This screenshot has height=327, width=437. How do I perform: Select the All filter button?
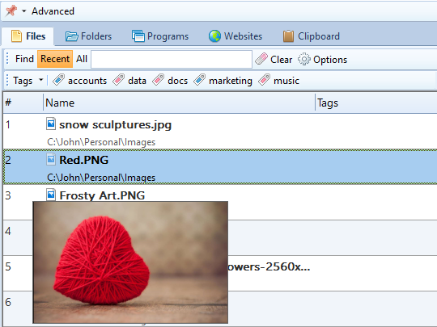click(82, 59)
